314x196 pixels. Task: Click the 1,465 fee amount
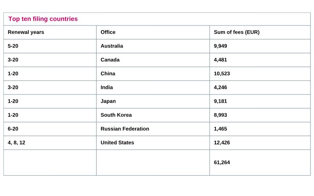[x=221, y=129]
